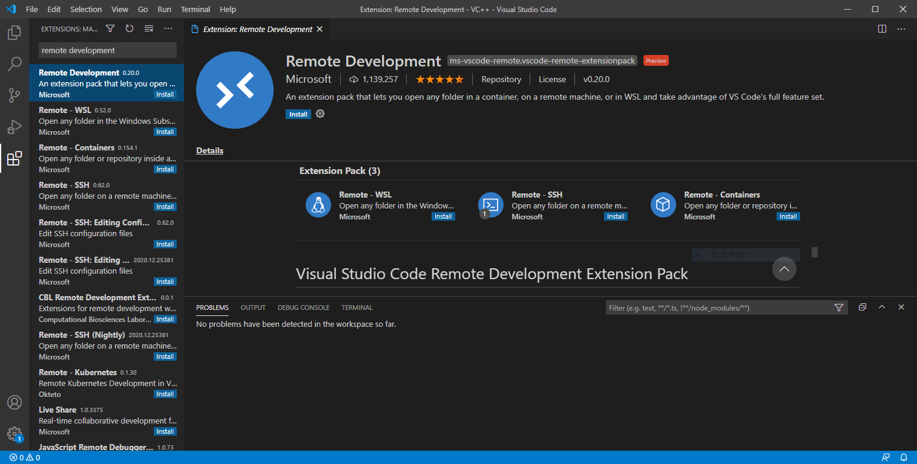Install Remote - SSH in Extension Pack section

[x=616, y=216]
